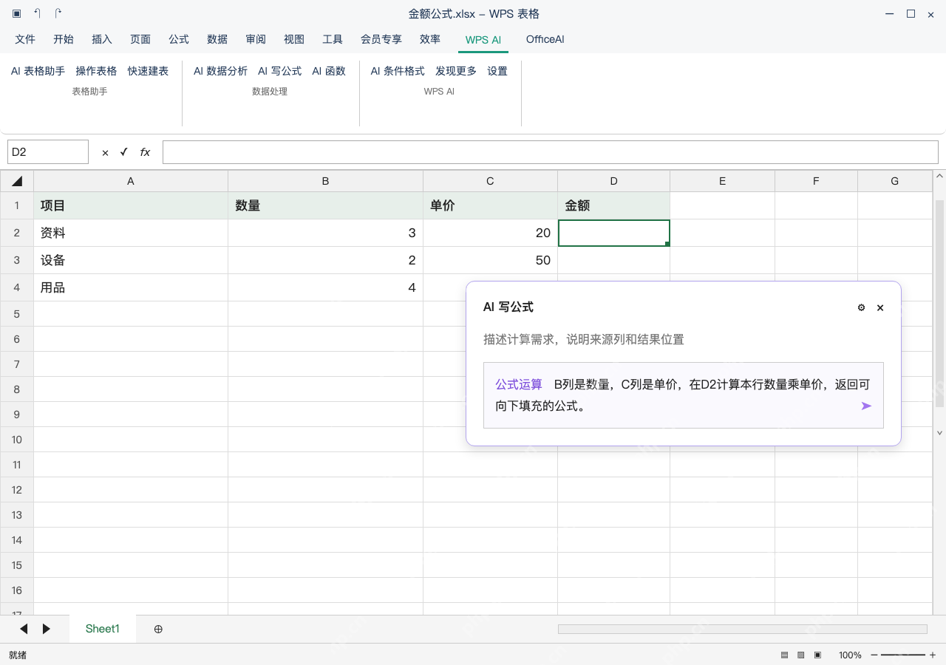Click the horizontal scrollbar at the bottom

(743, 629)
